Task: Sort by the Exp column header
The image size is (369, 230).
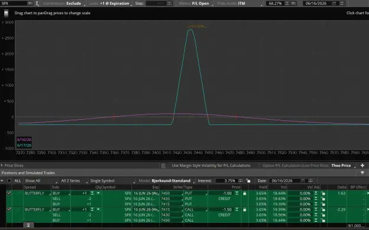Action: click(155, 187)
